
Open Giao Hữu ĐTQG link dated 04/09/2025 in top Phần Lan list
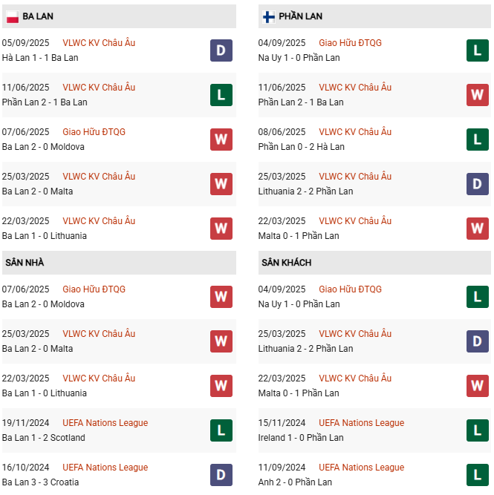(350, 42)
